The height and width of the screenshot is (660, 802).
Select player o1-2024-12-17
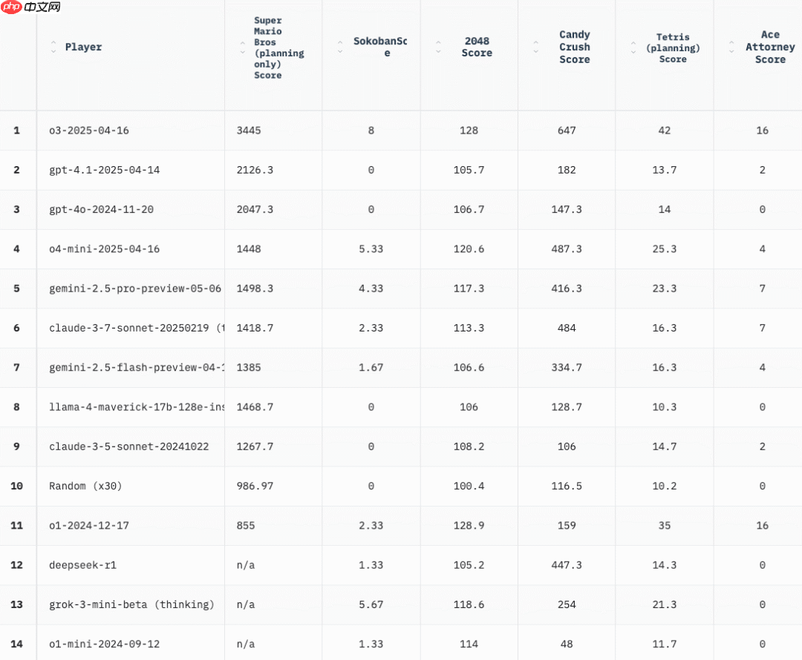89,525
